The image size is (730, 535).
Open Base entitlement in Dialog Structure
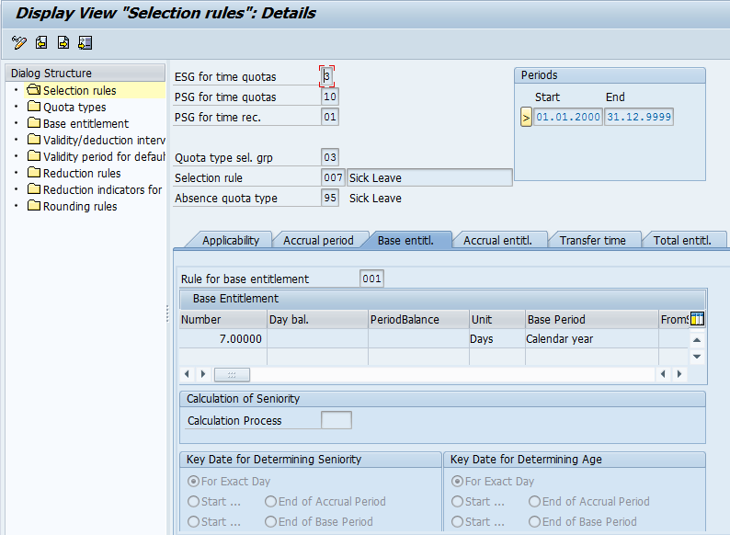coord(86,124)
